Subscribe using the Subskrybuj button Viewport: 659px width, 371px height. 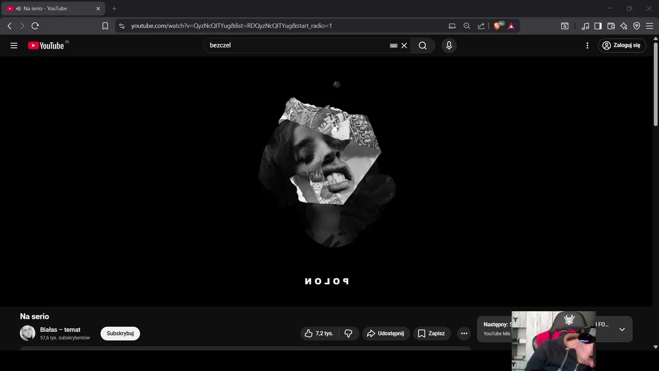(x=120, y=333)
